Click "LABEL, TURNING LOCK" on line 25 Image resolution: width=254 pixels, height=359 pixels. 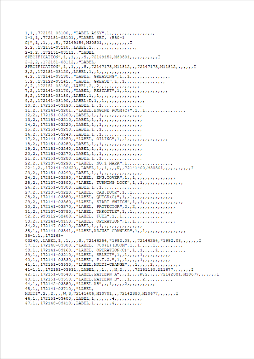[x=104, y=183]
